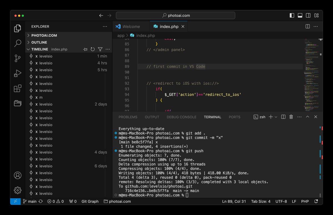Open Customize Layout icon
The image size is (333, 215).
tap(316, 15)
